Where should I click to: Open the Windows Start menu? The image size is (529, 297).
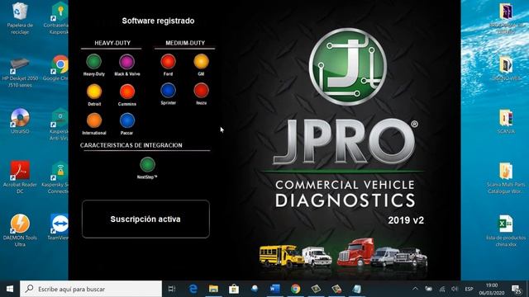[x=10, y=289]
